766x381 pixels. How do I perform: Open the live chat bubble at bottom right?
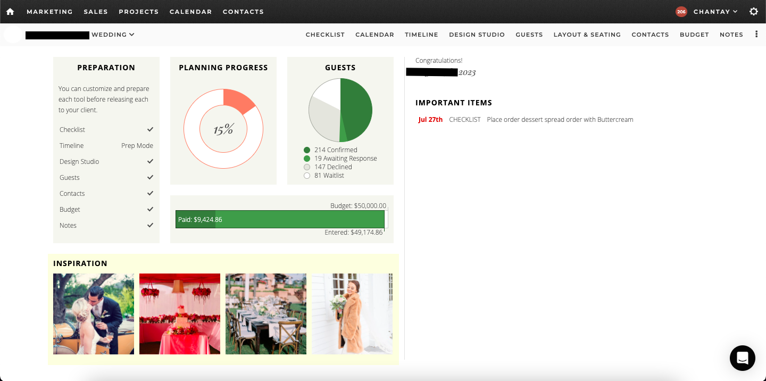[742, 358]
